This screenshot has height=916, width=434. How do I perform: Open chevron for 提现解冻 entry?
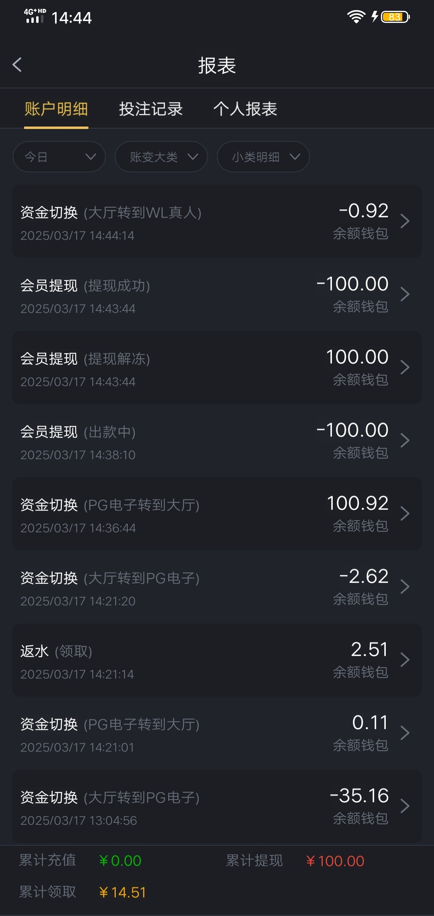click(405, 367)
